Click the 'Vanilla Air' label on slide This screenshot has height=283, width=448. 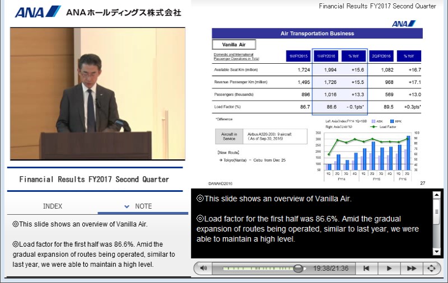tap(234, 45)
